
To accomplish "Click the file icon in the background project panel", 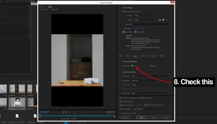I will tap(17, 116).
